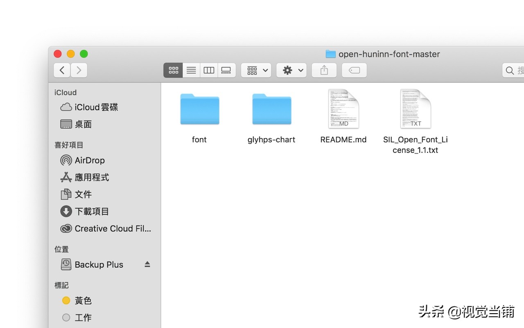The image size is (524, 328).
Task: Open the action gear dropdown menu
Action: coord(291,70)
